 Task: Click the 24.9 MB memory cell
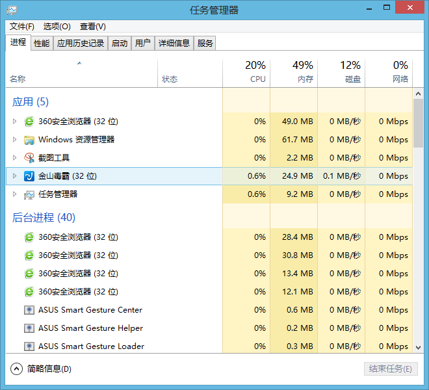[294, 176]
